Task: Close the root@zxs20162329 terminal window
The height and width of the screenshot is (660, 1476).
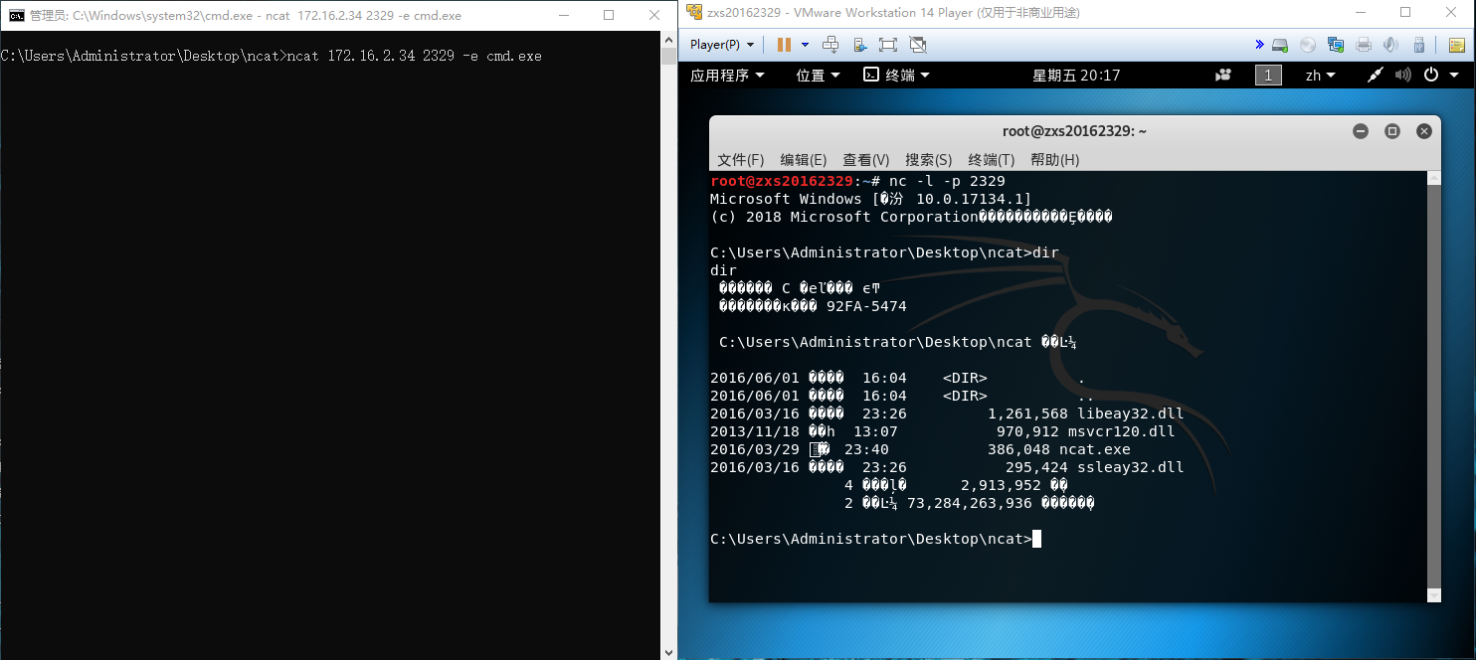Action: [x=1424, y=131]
